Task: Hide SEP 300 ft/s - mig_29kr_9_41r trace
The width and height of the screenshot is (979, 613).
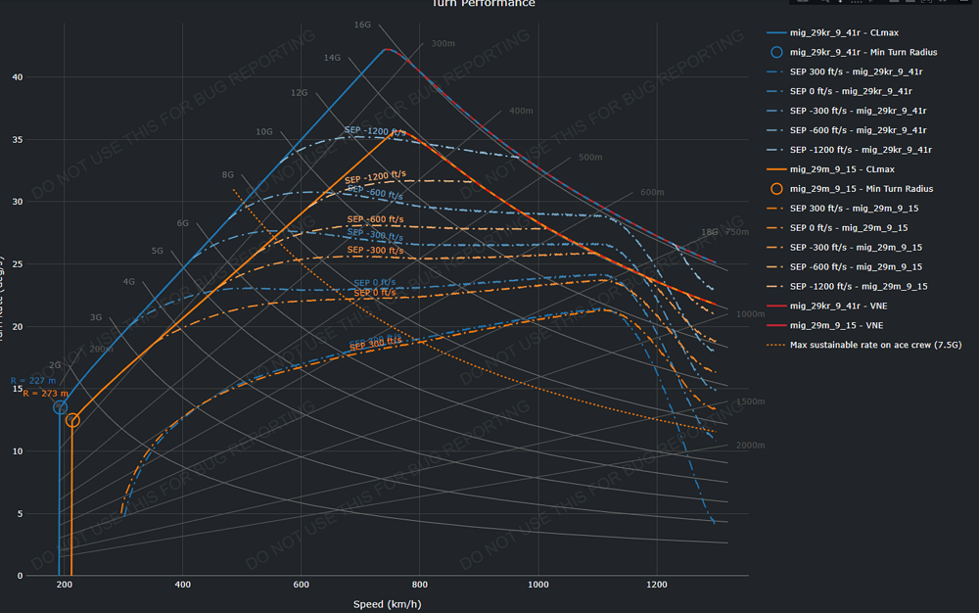Action: pos(844,71)
